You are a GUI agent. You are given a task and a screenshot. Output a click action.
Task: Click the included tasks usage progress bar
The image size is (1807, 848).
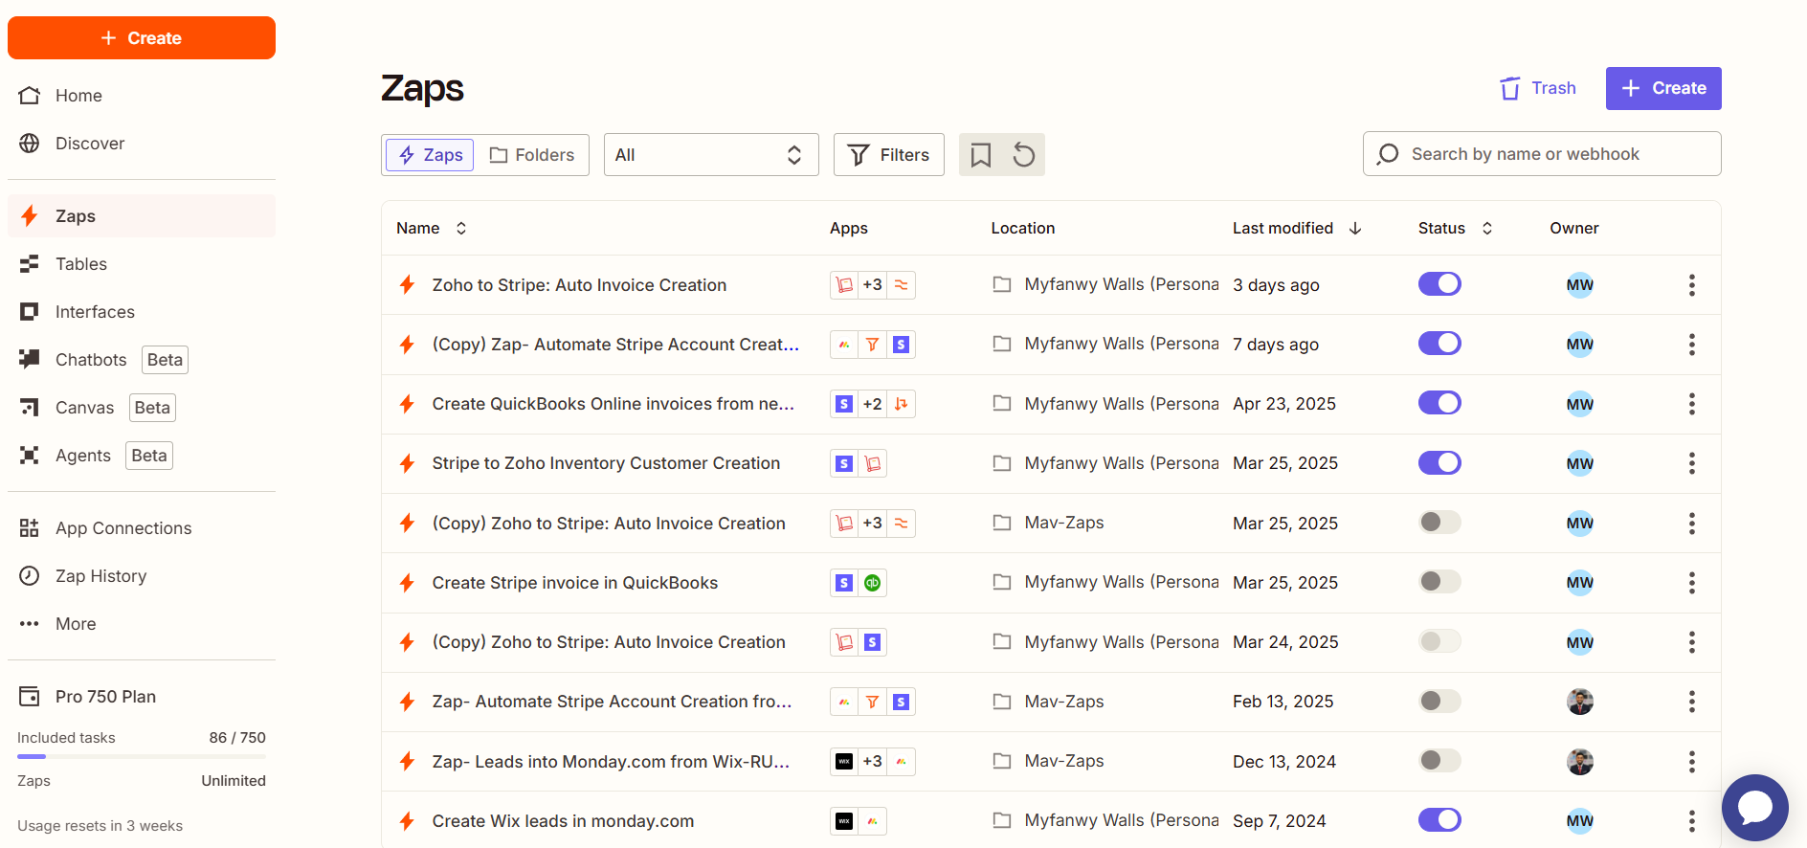(142, 757)
